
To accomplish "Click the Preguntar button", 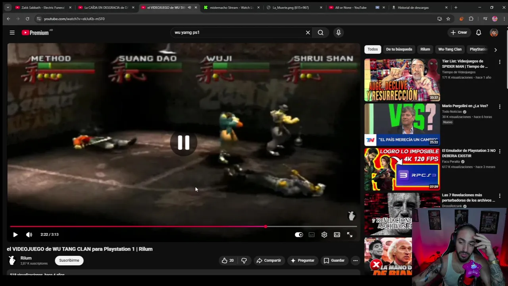I will 302,261.
